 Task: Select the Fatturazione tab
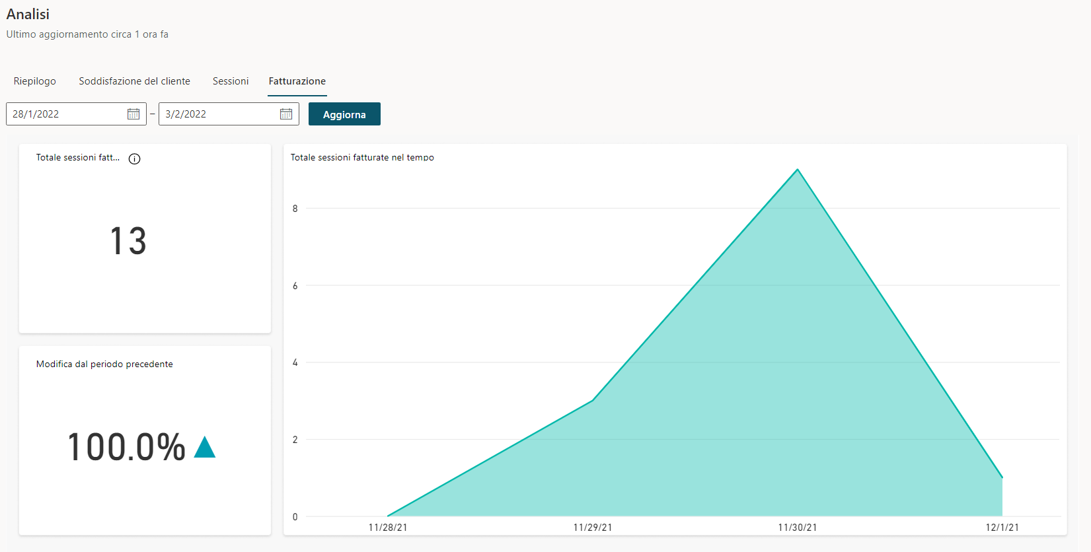297,81
